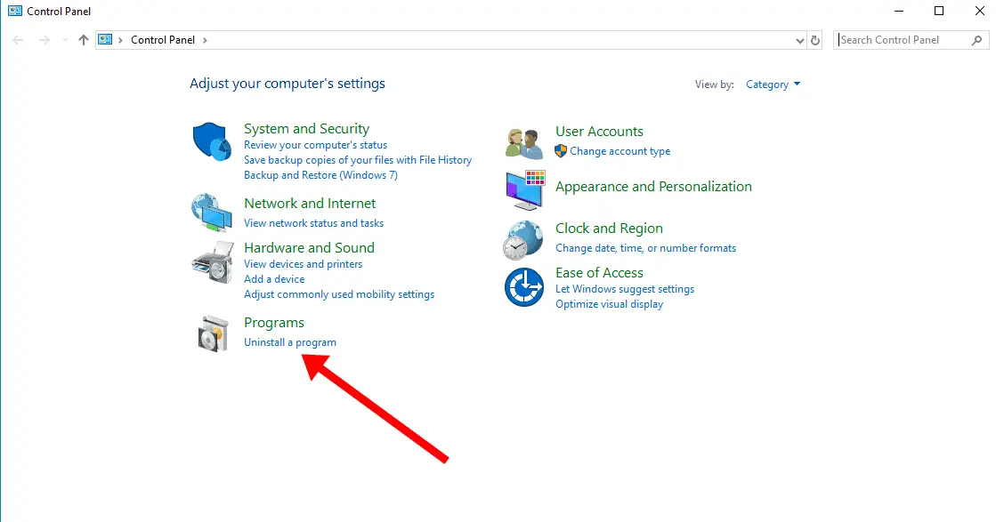Open Uninstall a program link

(290, 342)
